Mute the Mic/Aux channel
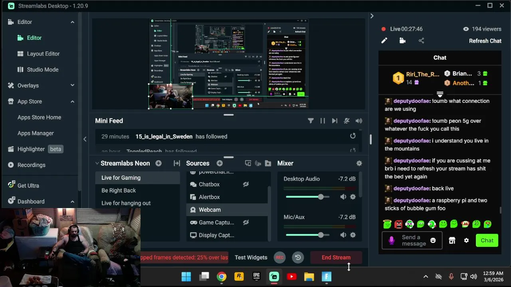This screenshot has width=511, height=287. [x=343, y=235]
